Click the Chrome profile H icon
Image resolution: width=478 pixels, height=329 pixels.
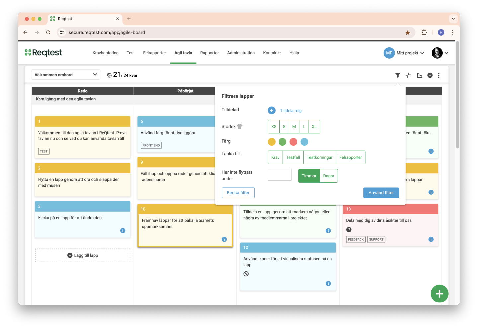[x=441, y=32]
